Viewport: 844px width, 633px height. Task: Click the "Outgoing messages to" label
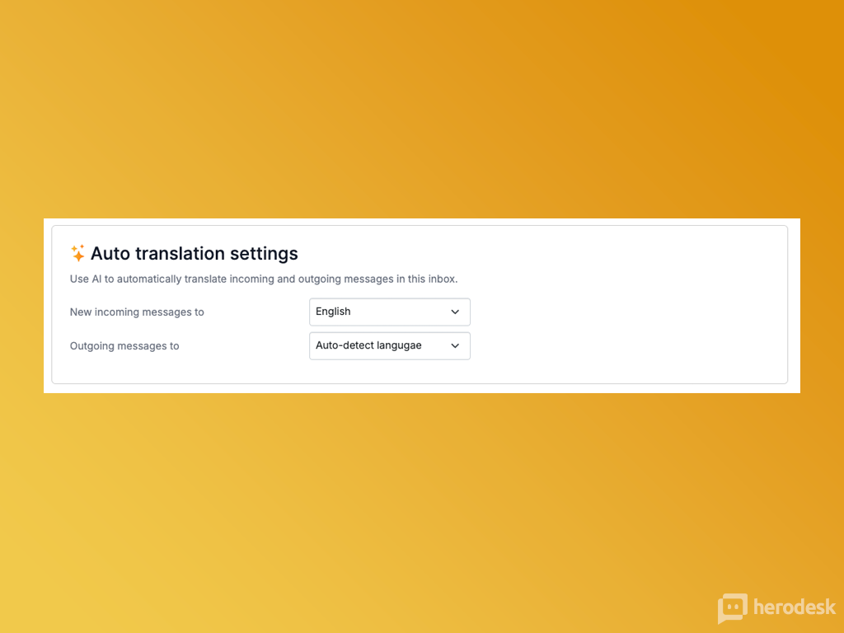pos(124,346)
